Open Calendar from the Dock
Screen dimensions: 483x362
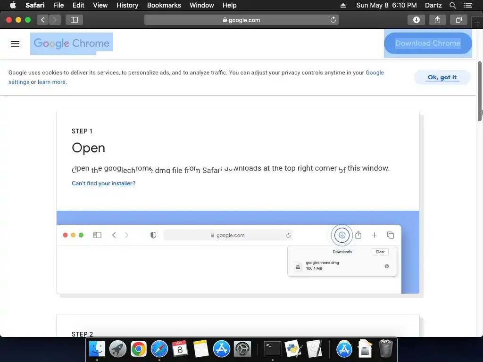(x=180, y=349)
